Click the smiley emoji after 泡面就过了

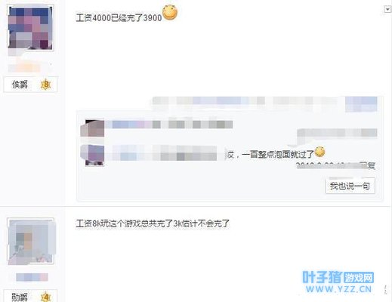point(319,152)
